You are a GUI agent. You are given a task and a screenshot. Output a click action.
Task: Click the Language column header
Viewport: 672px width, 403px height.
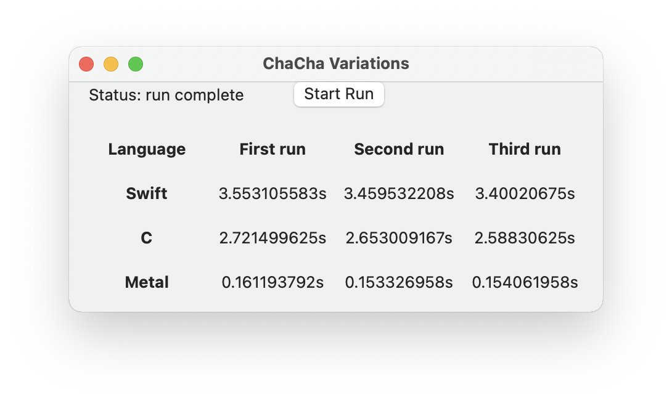[x=147, y=149]
